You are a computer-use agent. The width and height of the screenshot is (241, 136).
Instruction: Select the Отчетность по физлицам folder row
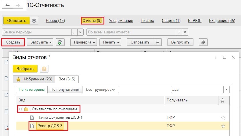123,109
